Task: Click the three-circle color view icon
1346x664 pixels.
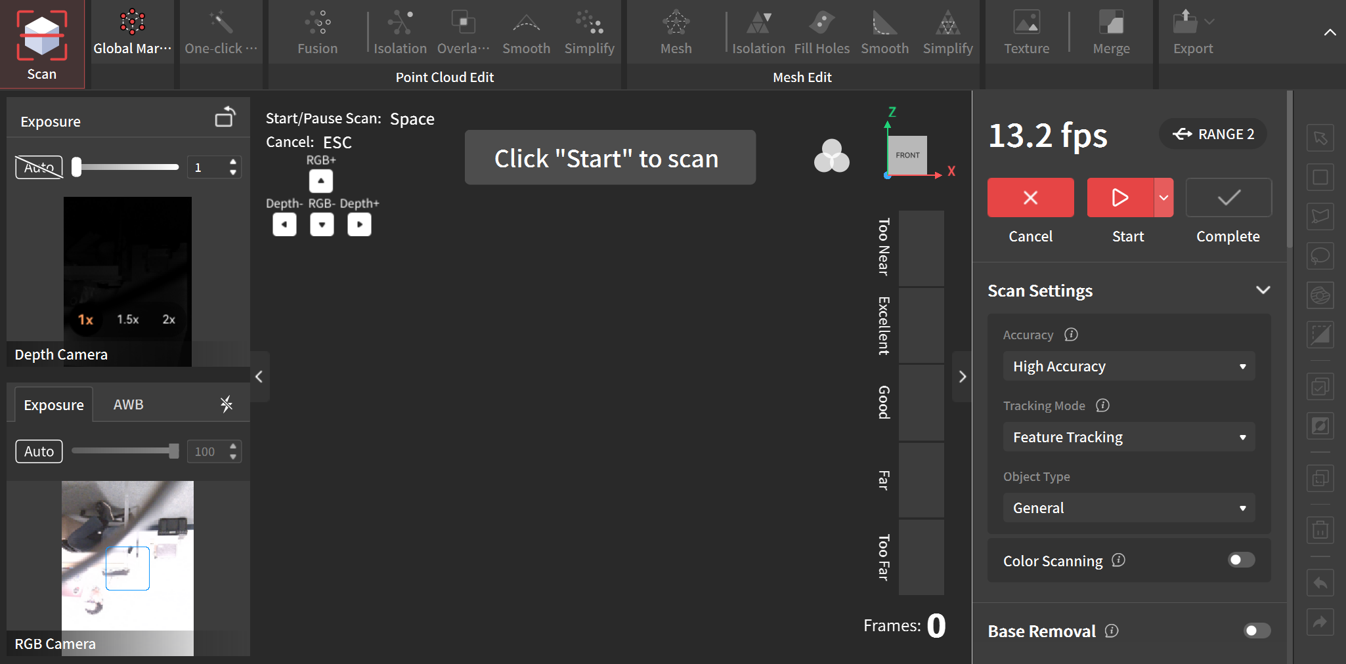Action: coord(831,156)
